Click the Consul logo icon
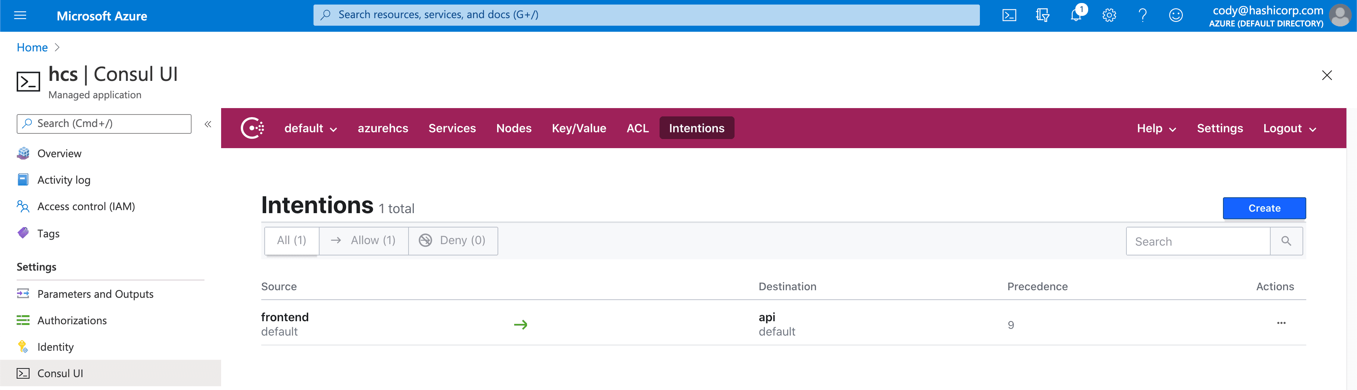Viewport: 1357px width, 390px height. (x=252, y=128)
